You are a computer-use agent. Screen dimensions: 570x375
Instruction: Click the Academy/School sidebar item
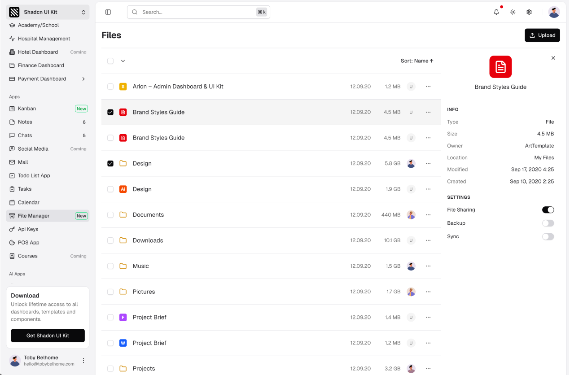click(48, 25)
